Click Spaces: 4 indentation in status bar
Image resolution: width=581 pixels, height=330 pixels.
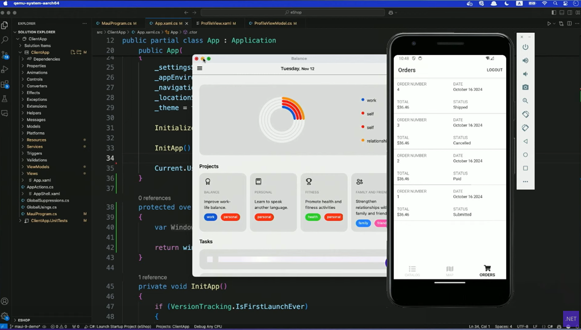pyautogui.click(x=503, y=327)
